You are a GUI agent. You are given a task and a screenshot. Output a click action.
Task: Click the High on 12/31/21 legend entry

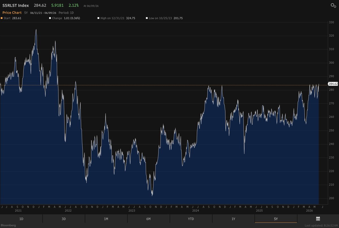point(116,18)
